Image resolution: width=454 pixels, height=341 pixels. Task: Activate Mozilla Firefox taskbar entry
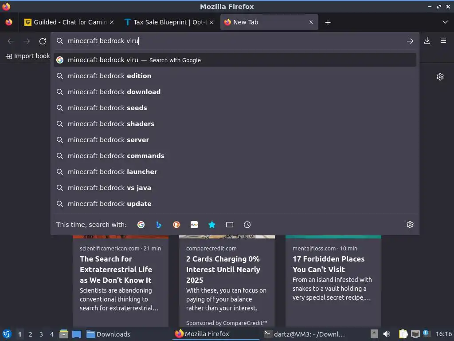click(x=216, y=334)
